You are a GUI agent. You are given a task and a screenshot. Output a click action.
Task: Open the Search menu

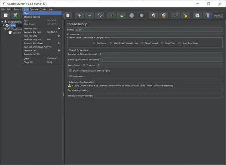pyautogui.click(x=17, y=9)
